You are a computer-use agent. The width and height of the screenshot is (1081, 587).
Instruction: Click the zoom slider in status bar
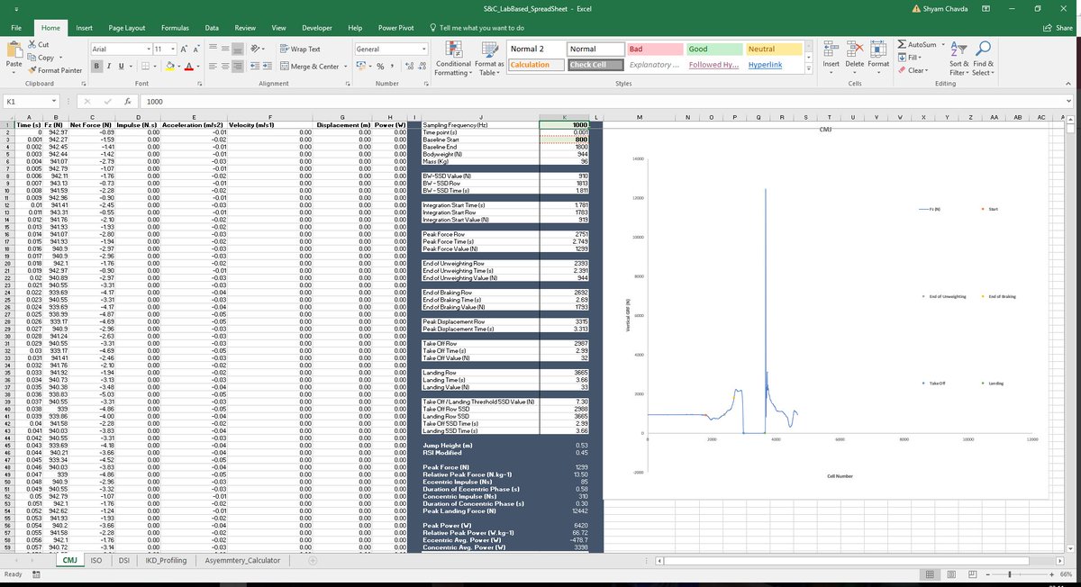tap(1019, 574)
